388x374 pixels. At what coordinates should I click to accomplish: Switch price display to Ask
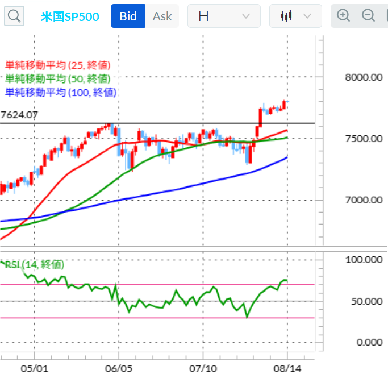pyautogui.click(x=162, y=16)
